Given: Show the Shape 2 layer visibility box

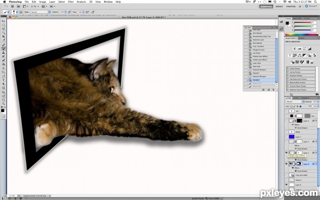Looking at the screenshot, I should (286, 180).
